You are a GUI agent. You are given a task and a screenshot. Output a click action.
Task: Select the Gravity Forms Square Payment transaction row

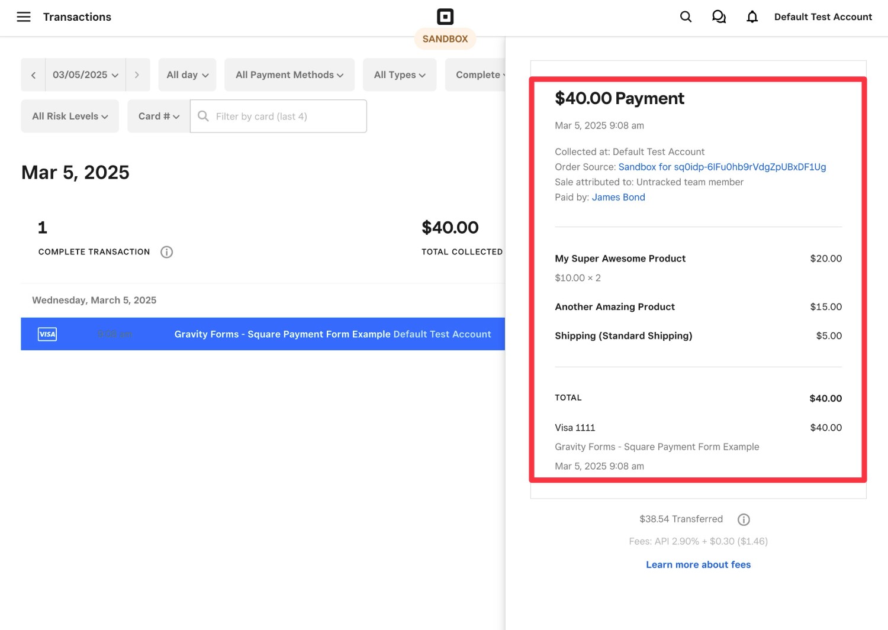coord(263,334)
